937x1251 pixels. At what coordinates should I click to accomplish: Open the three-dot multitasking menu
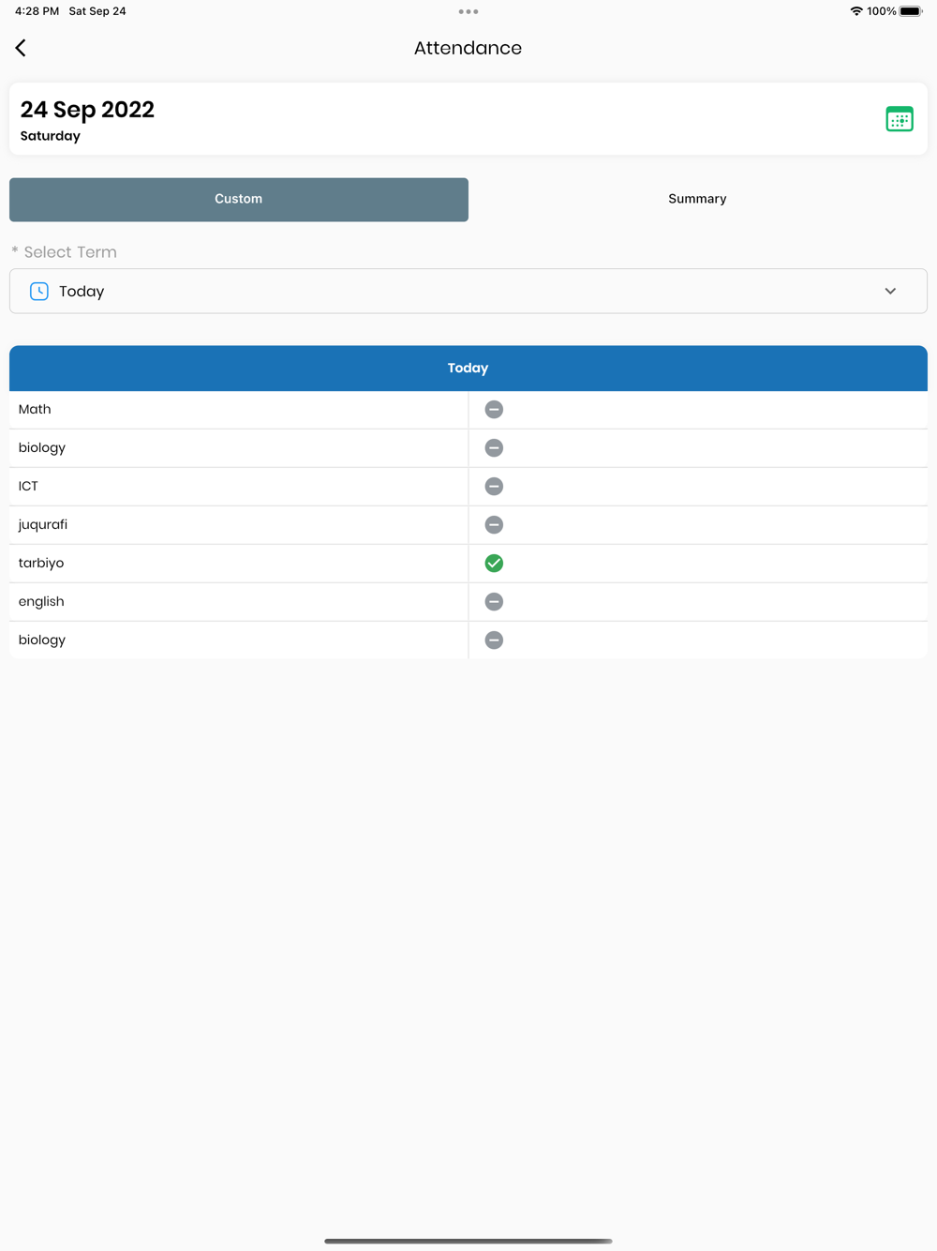point(468,11)
